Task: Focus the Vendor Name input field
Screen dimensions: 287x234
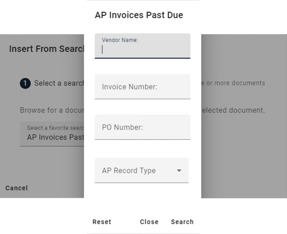Action: [142, 50]
